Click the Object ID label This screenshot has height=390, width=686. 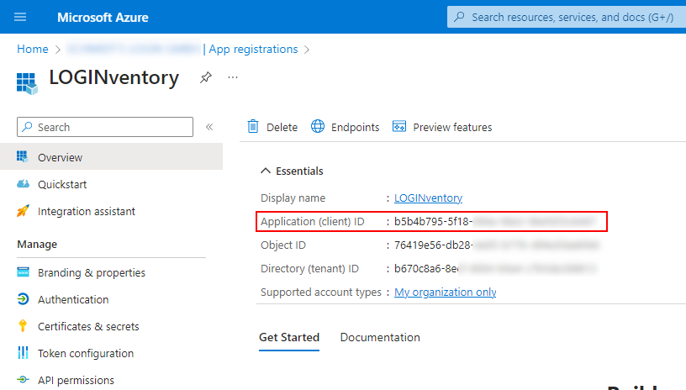click(283, 245)
